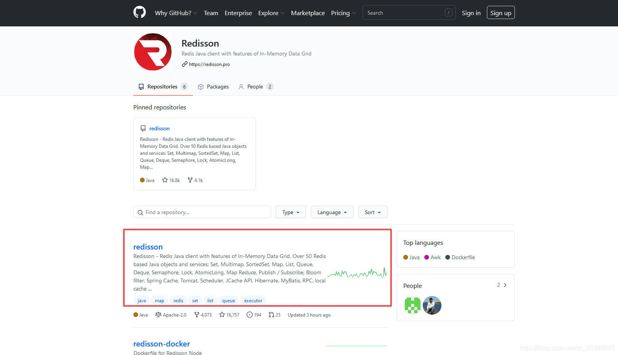Expand the Pricing menu
Image resolution: width=618 pixels, height=355 pixels.
pyautogui.click(x=343, y=13)
